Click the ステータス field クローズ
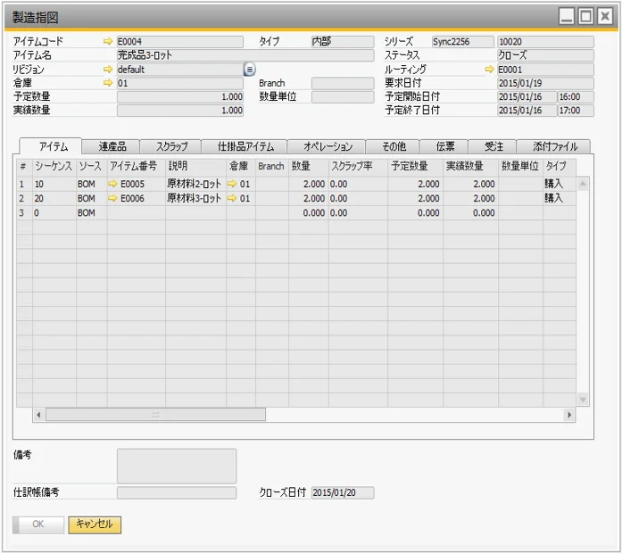 pos(545,55)
